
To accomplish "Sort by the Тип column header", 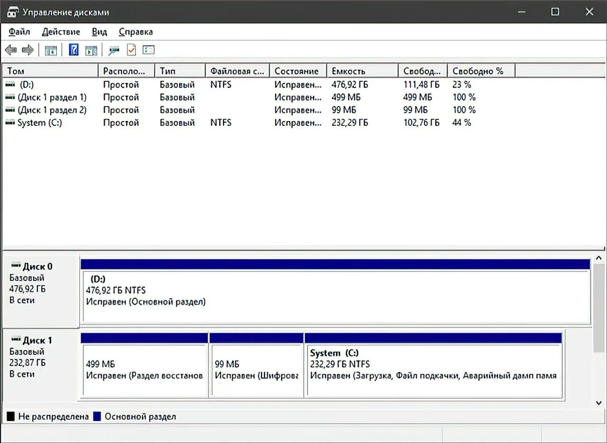I will 180,71.
